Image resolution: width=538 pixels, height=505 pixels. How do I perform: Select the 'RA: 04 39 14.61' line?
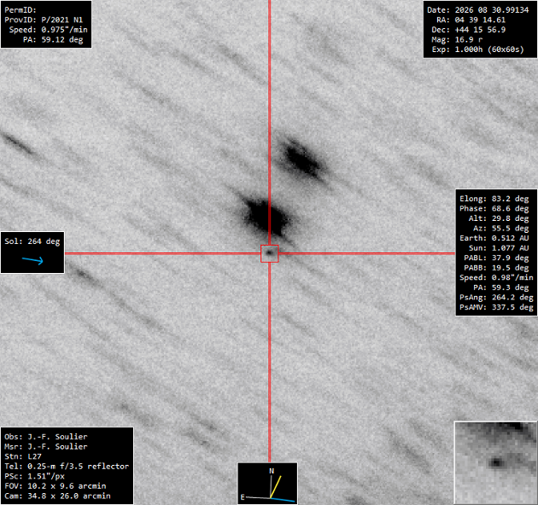click(x=471, y=20)
